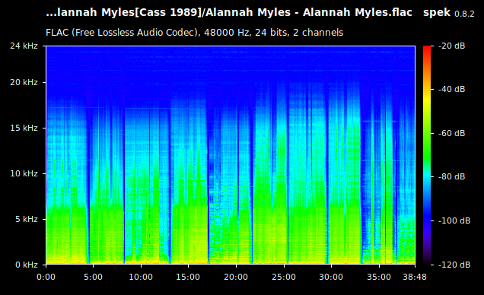This screenshot has height=295, width=484.
Task: Click the 5:00 time axis label
Action: [x=93, y=277]
